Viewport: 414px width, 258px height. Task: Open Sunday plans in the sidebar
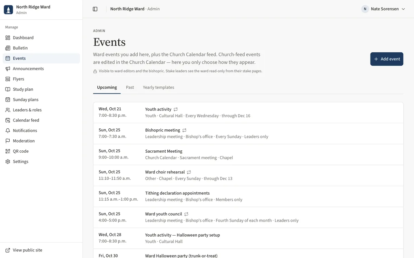coord(41,100)
